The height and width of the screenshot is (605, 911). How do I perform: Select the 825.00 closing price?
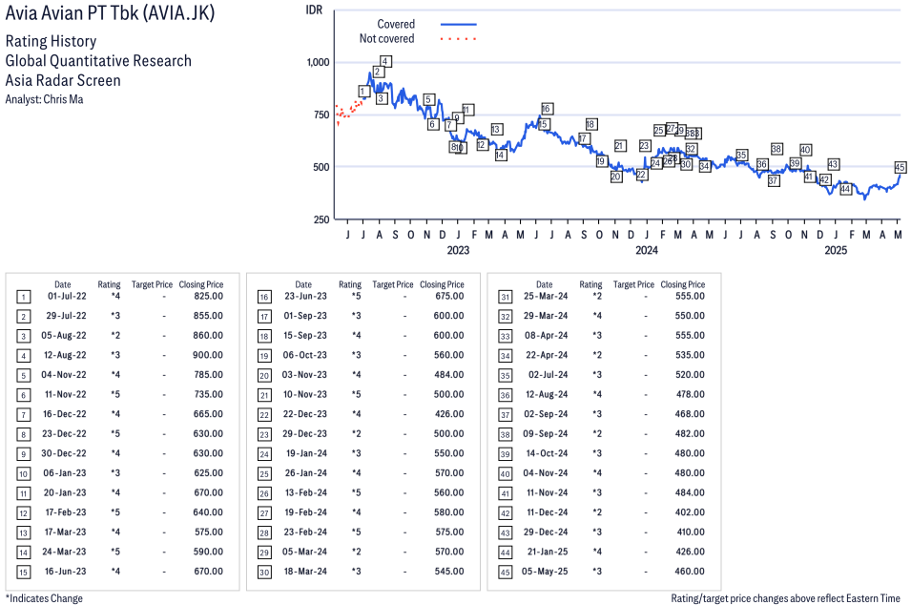[209, 296]
